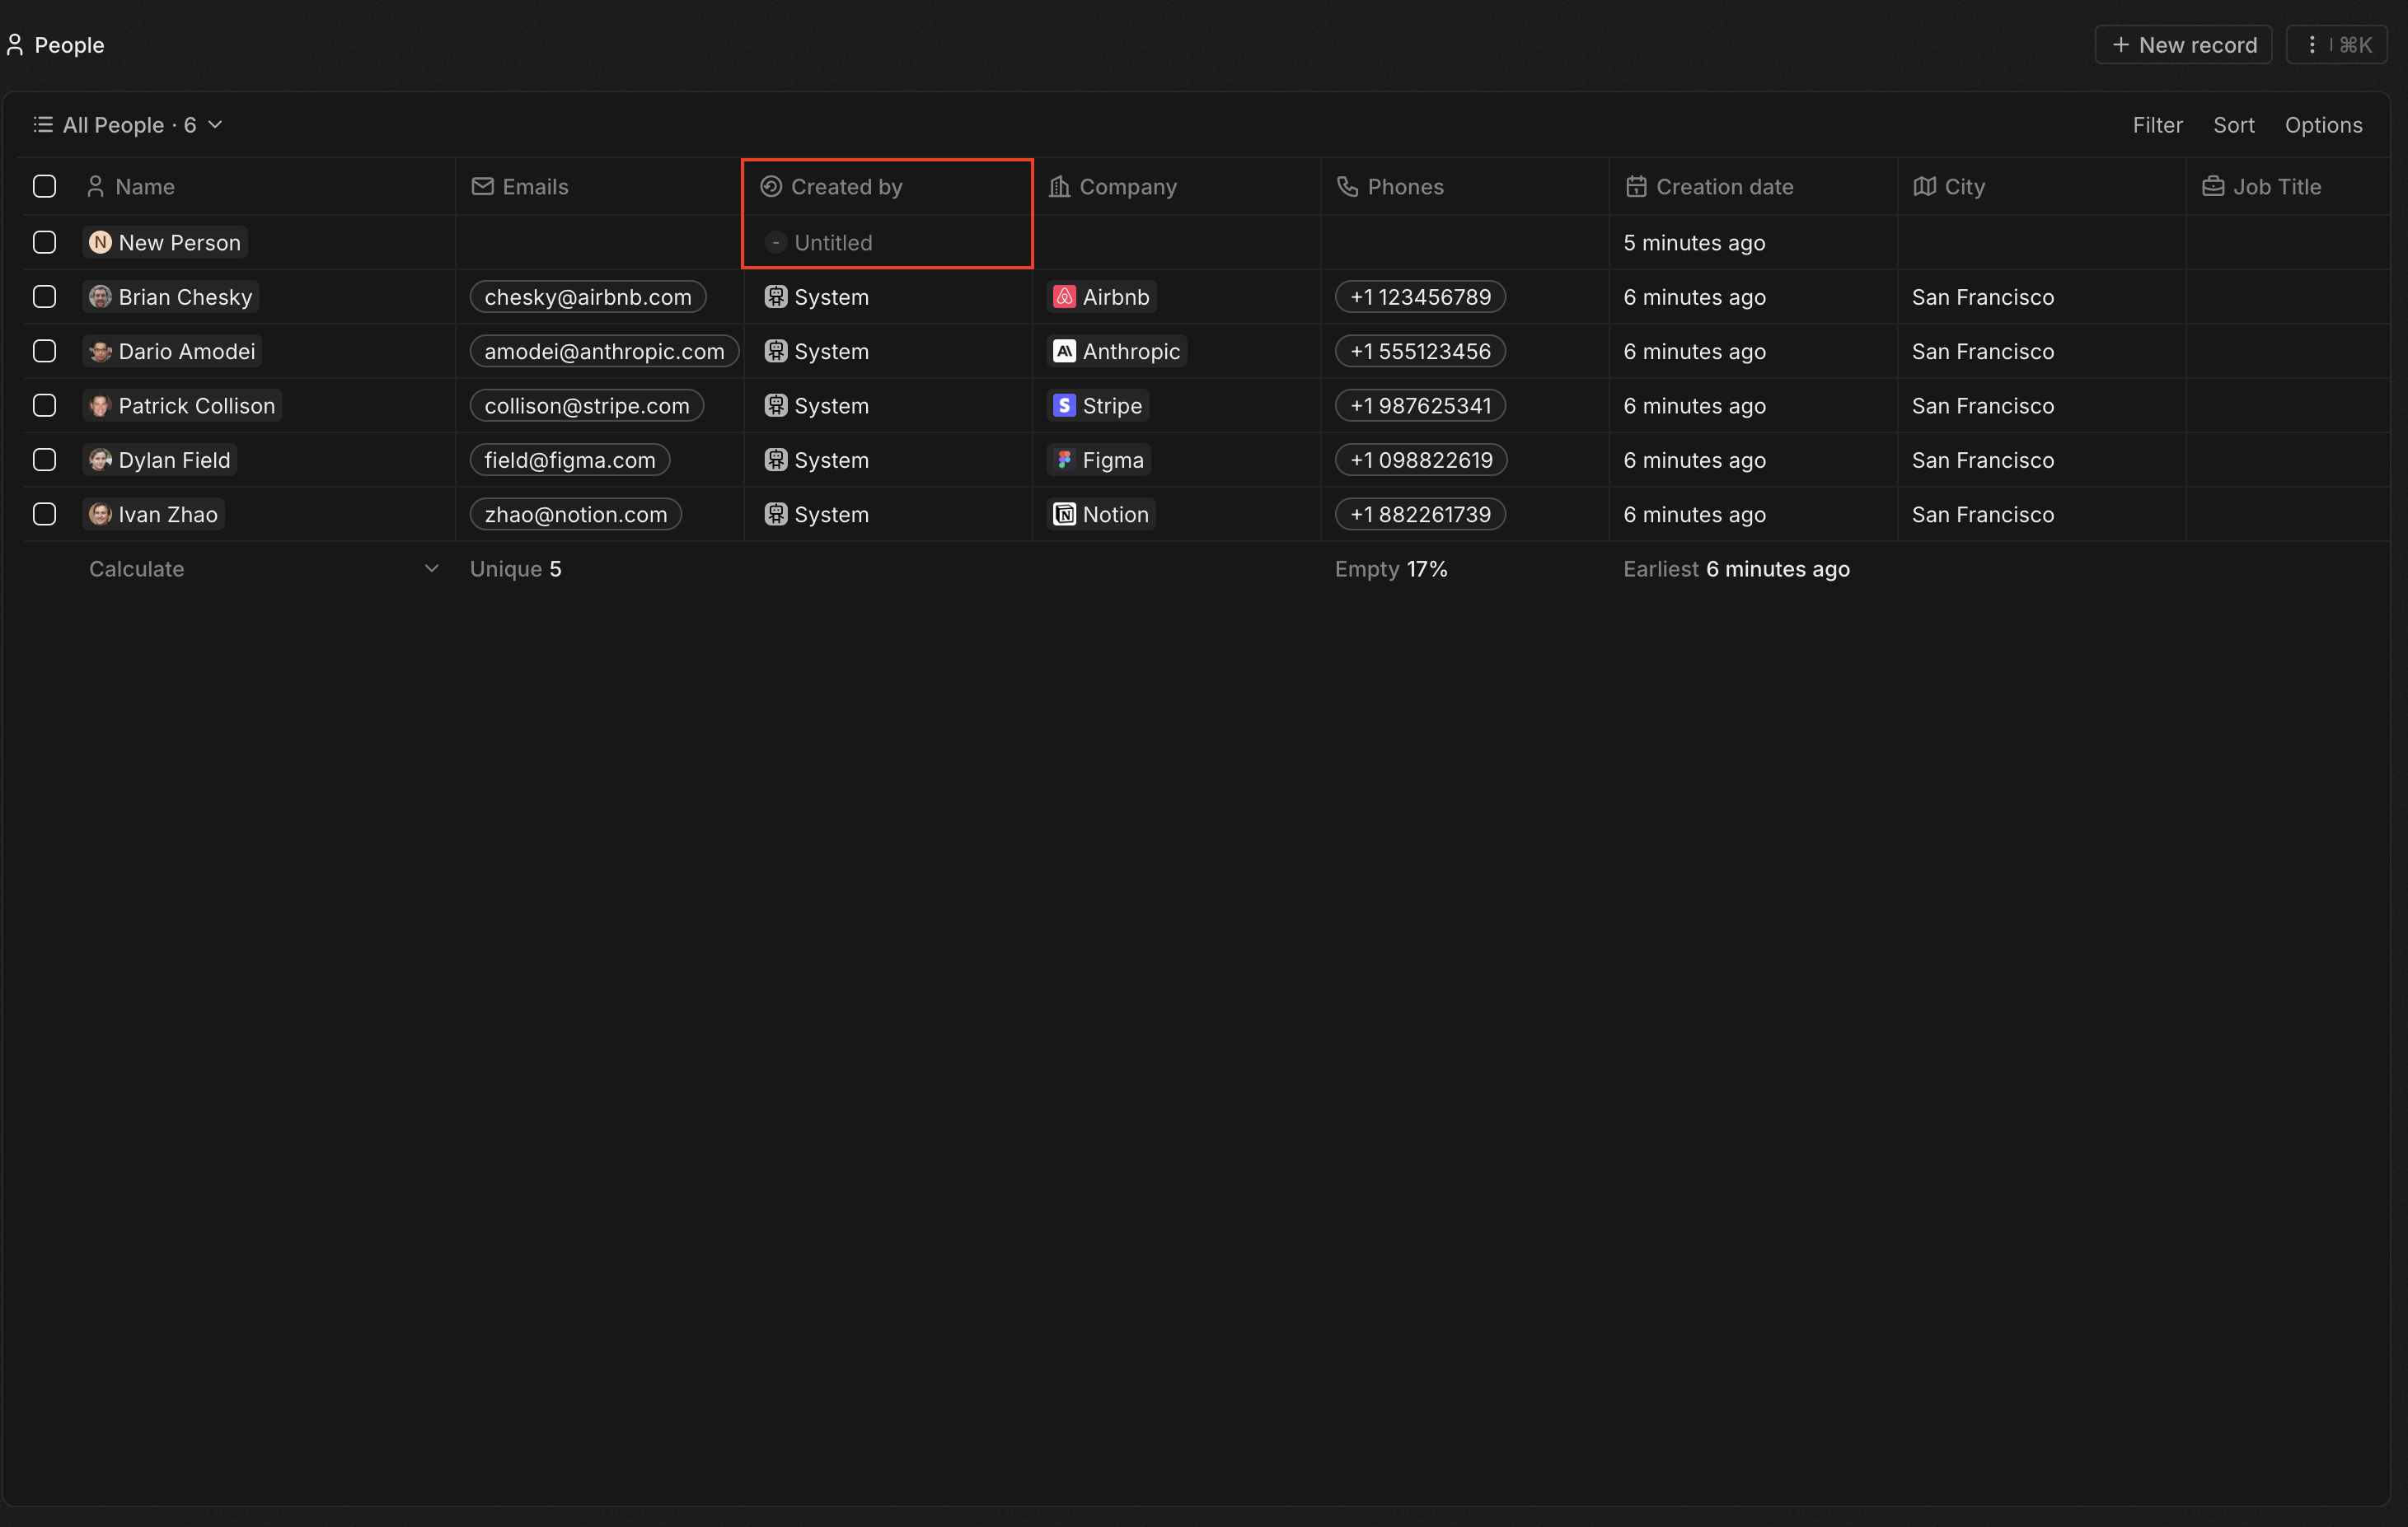Open the amodei@anthropic.com email link
Viewport: 2408px width, 1527px height.
click(x=604, y=351)
